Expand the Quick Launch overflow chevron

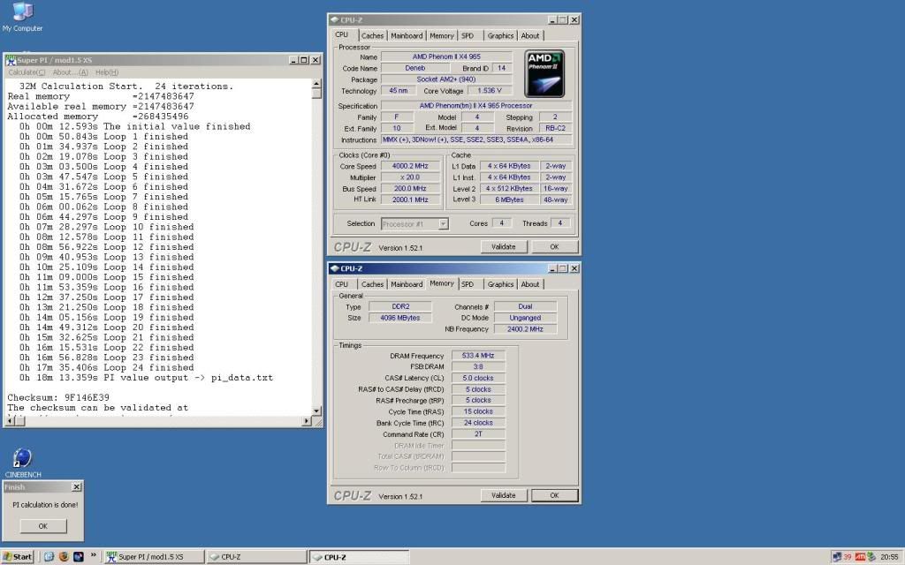tap(93, 557)
